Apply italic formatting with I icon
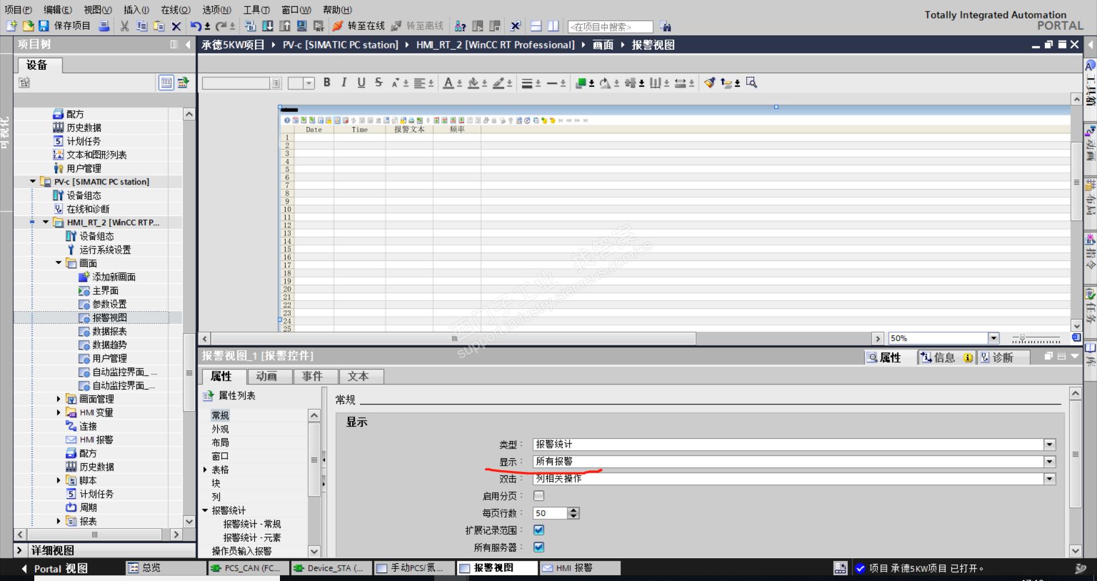This screenshot has height=581, width=1097. coord(344,82)
